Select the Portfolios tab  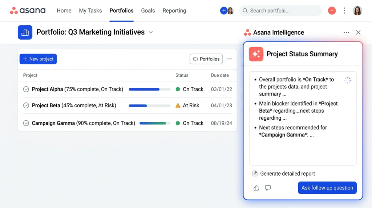[121, 11]
